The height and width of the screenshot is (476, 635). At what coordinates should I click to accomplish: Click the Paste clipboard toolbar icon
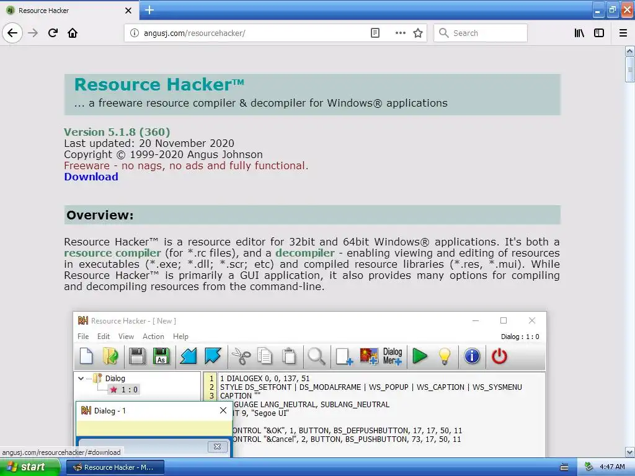coord(289,357)
